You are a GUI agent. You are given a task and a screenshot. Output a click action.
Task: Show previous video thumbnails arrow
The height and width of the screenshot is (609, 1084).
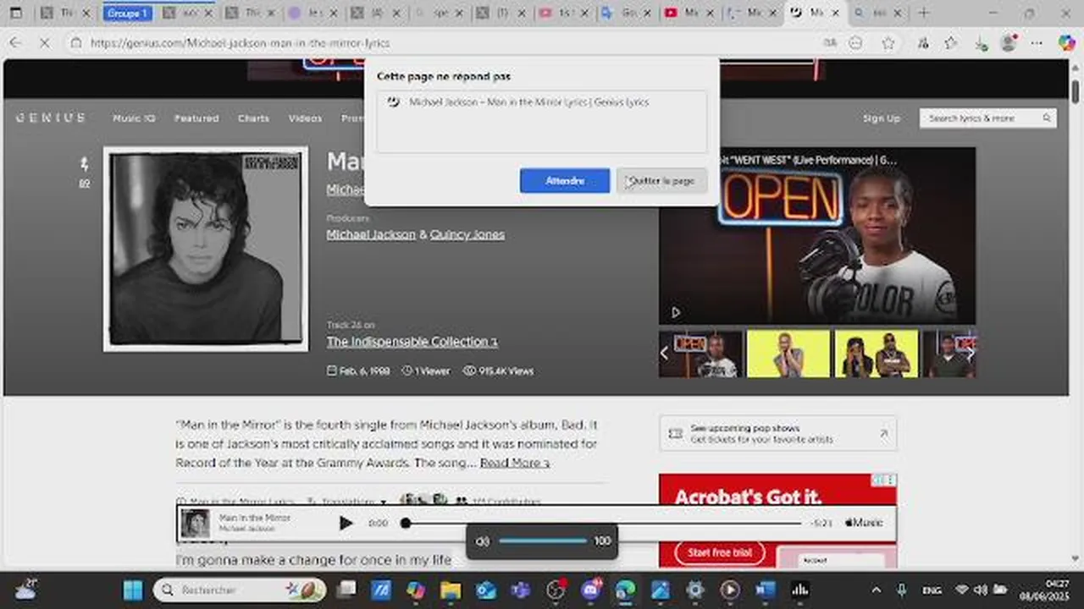(x=665, y=354)
